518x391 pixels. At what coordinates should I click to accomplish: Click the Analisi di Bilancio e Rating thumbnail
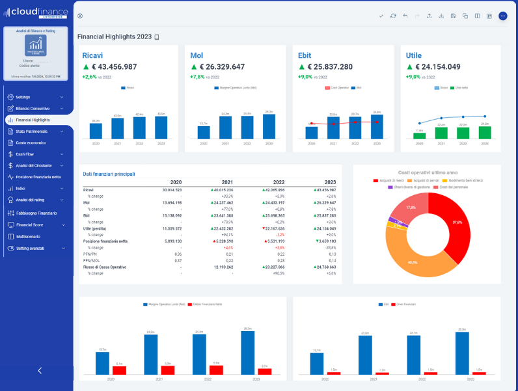36,46
